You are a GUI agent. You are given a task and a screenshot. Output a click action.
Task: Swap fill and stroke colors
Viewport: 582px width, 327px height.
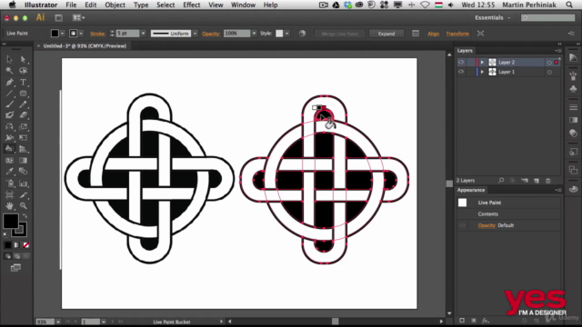[25, 216]
